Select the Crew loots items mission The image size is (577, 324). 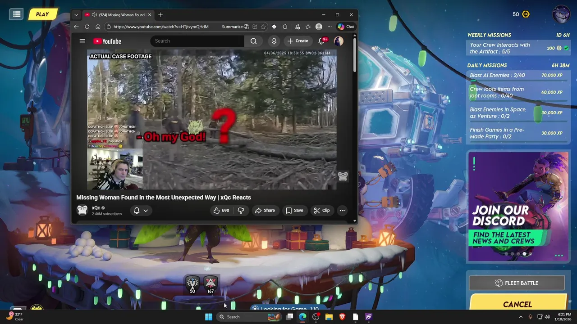pos(518,92)
